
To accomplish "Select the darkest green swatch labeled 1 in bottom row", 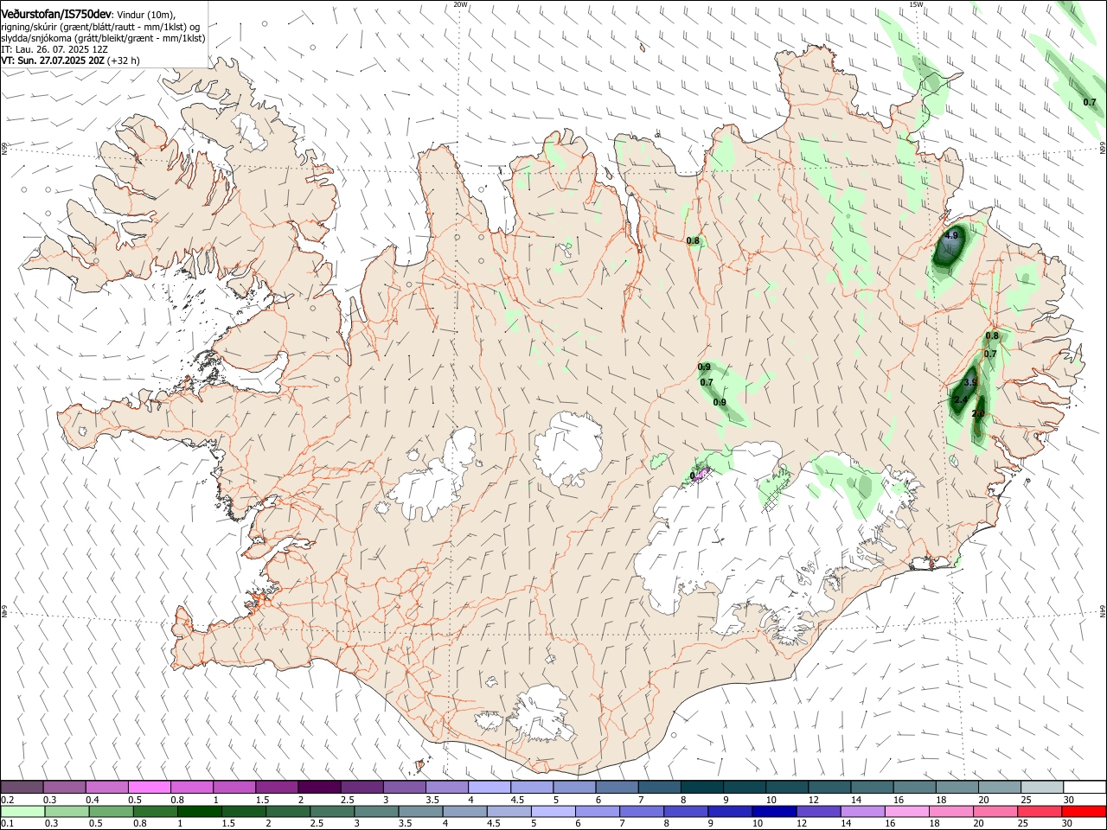I will 200,812.
